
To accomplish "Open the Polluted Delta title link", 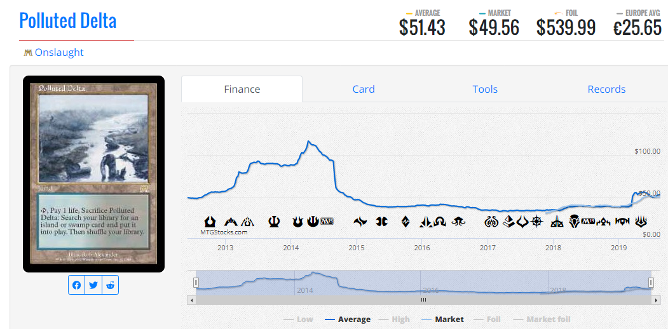I will (68, 20).
